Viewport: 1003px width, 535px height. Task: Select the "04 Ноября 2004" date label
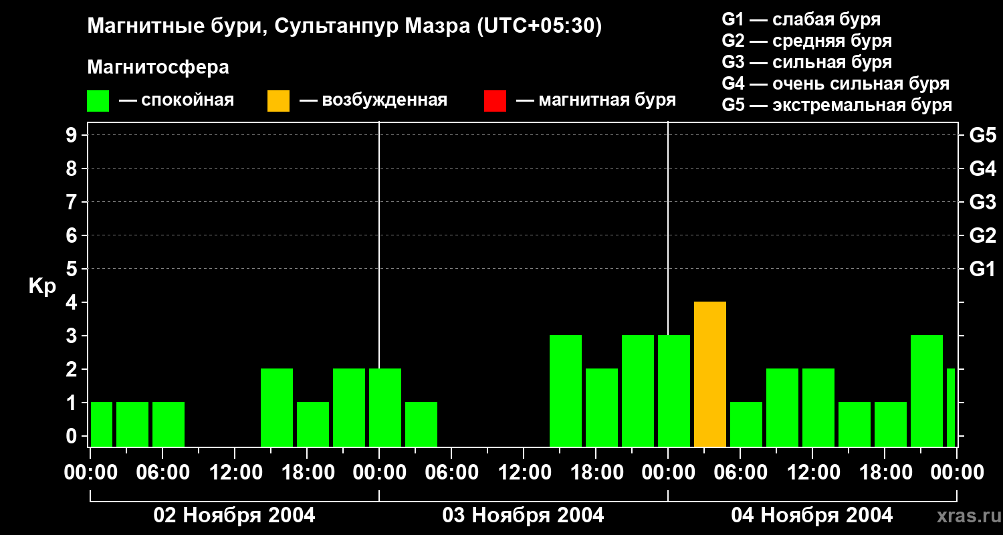(x=812, y=515)
